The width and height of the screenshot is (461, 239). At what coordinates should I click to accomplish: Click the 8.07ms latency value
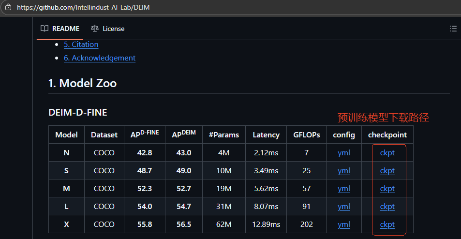tap(266, 207)
